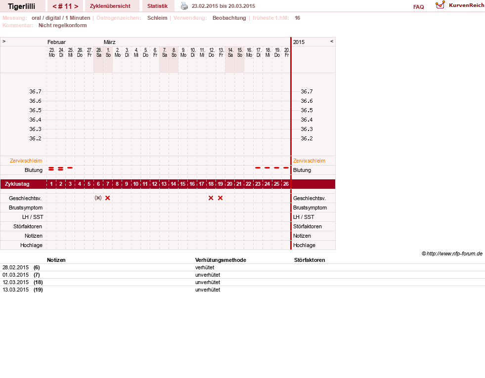Click the bleeding mark on cycle day 2

tap(61, 169)
